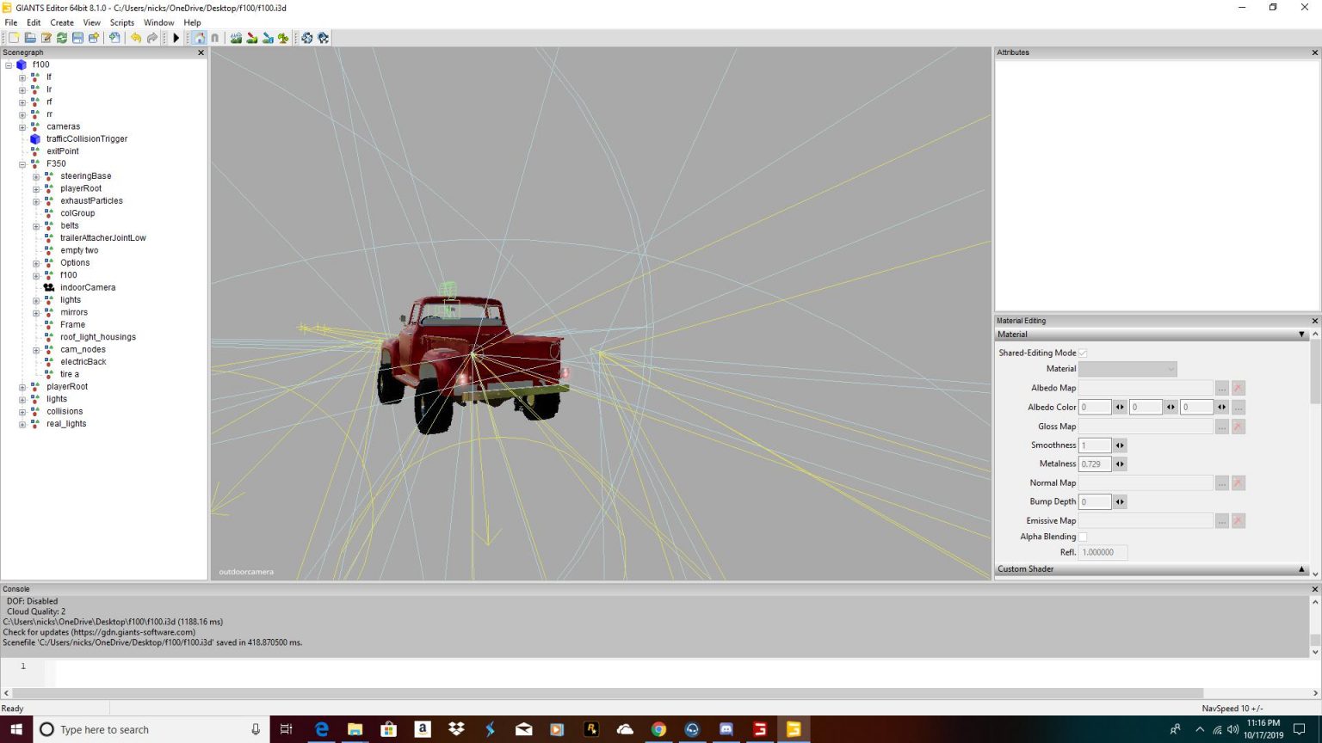1322x743 pixels.
Task: Select the indoorCamera node in the Scenegraph
Action: [x=88, y=286]
